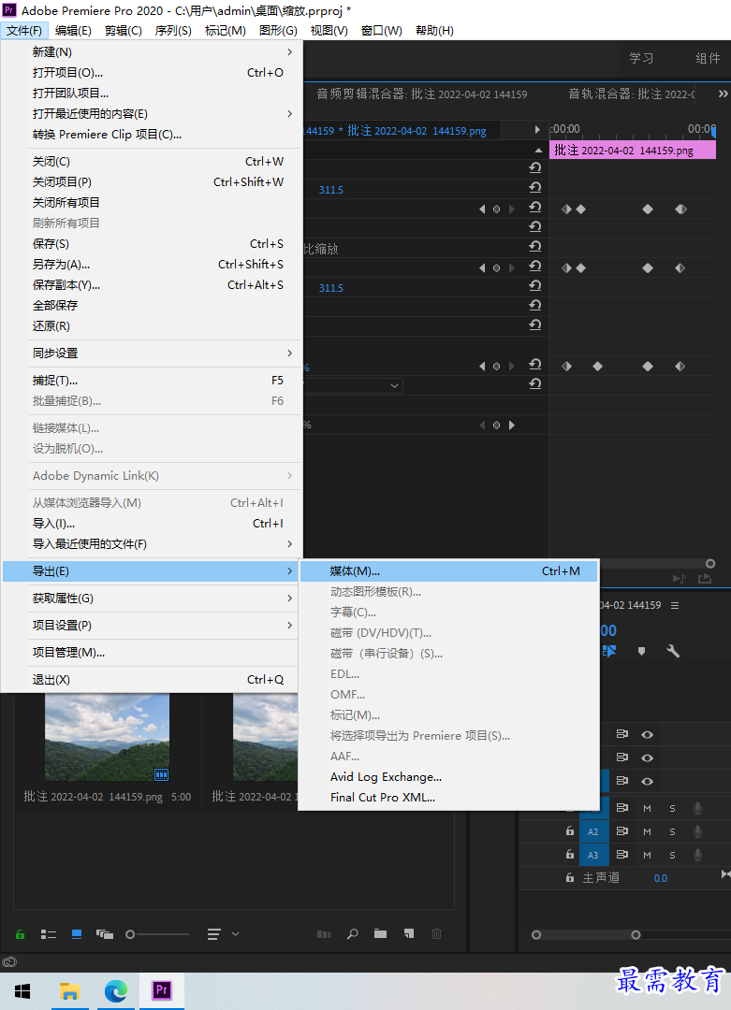Screen dimensions: 731x1010
Task: Switch to the 组件 workspace
Action: (x=708, y=58)
